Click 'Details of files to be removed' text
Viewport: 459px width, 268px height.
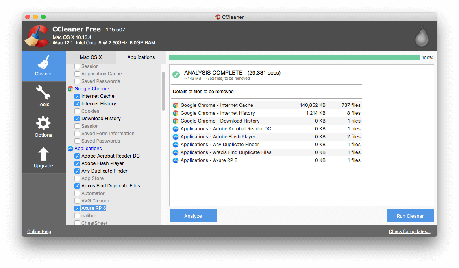[203, 92]
